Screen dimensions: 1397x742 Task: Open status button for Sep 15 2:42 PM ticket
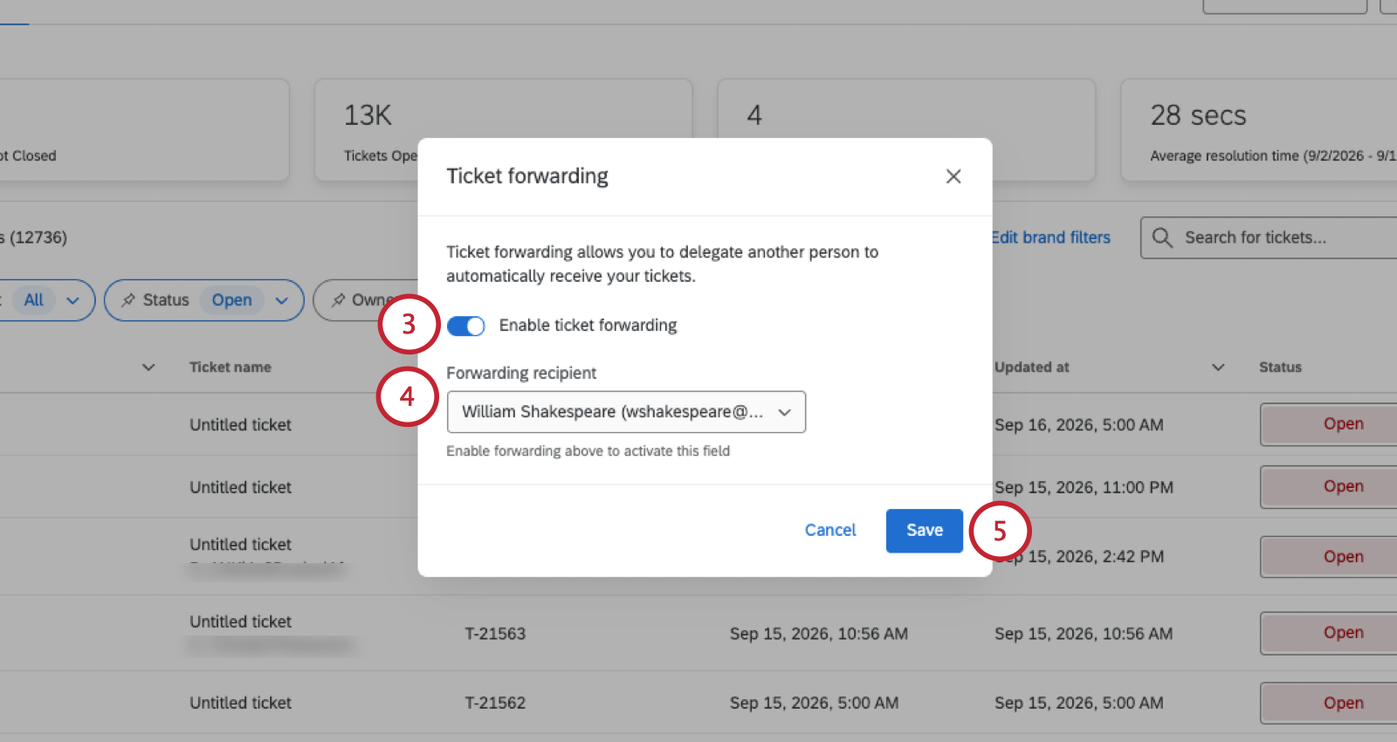coord(1329,557)
